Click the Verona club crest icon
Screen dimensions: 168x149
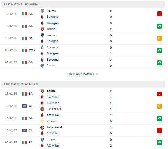coord(42,121)
